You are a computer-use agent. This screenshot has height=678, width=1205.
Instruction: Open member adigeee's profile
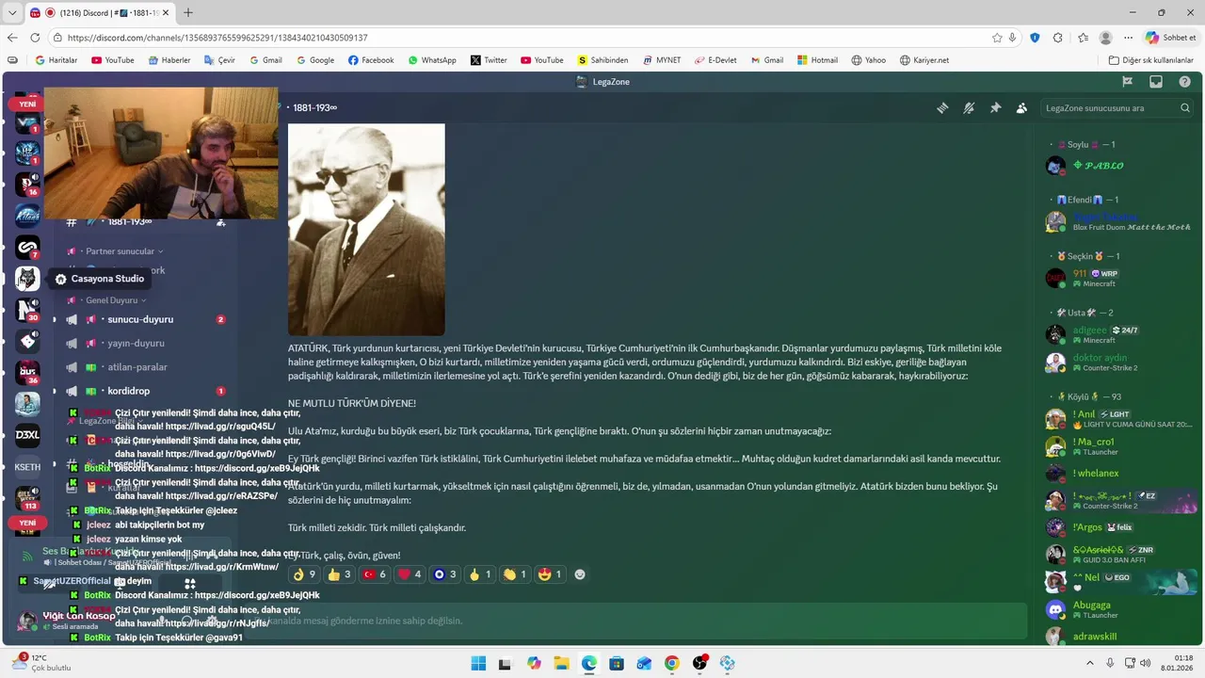1122,335
